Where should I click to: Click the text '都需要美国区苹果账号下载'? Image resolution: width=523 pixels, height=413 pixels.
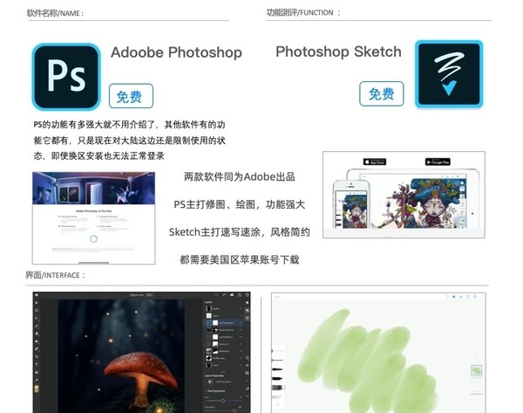[x=240, y=259]
